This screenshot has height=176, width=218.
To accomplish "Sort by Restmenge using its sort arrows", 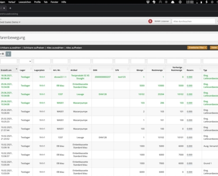I will [164, 69].
